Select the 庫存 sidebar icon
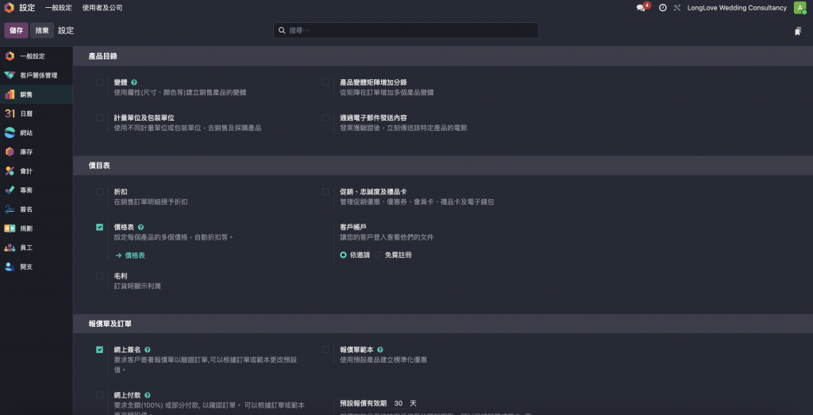This screenshot has height=415, width=813. 10,152
